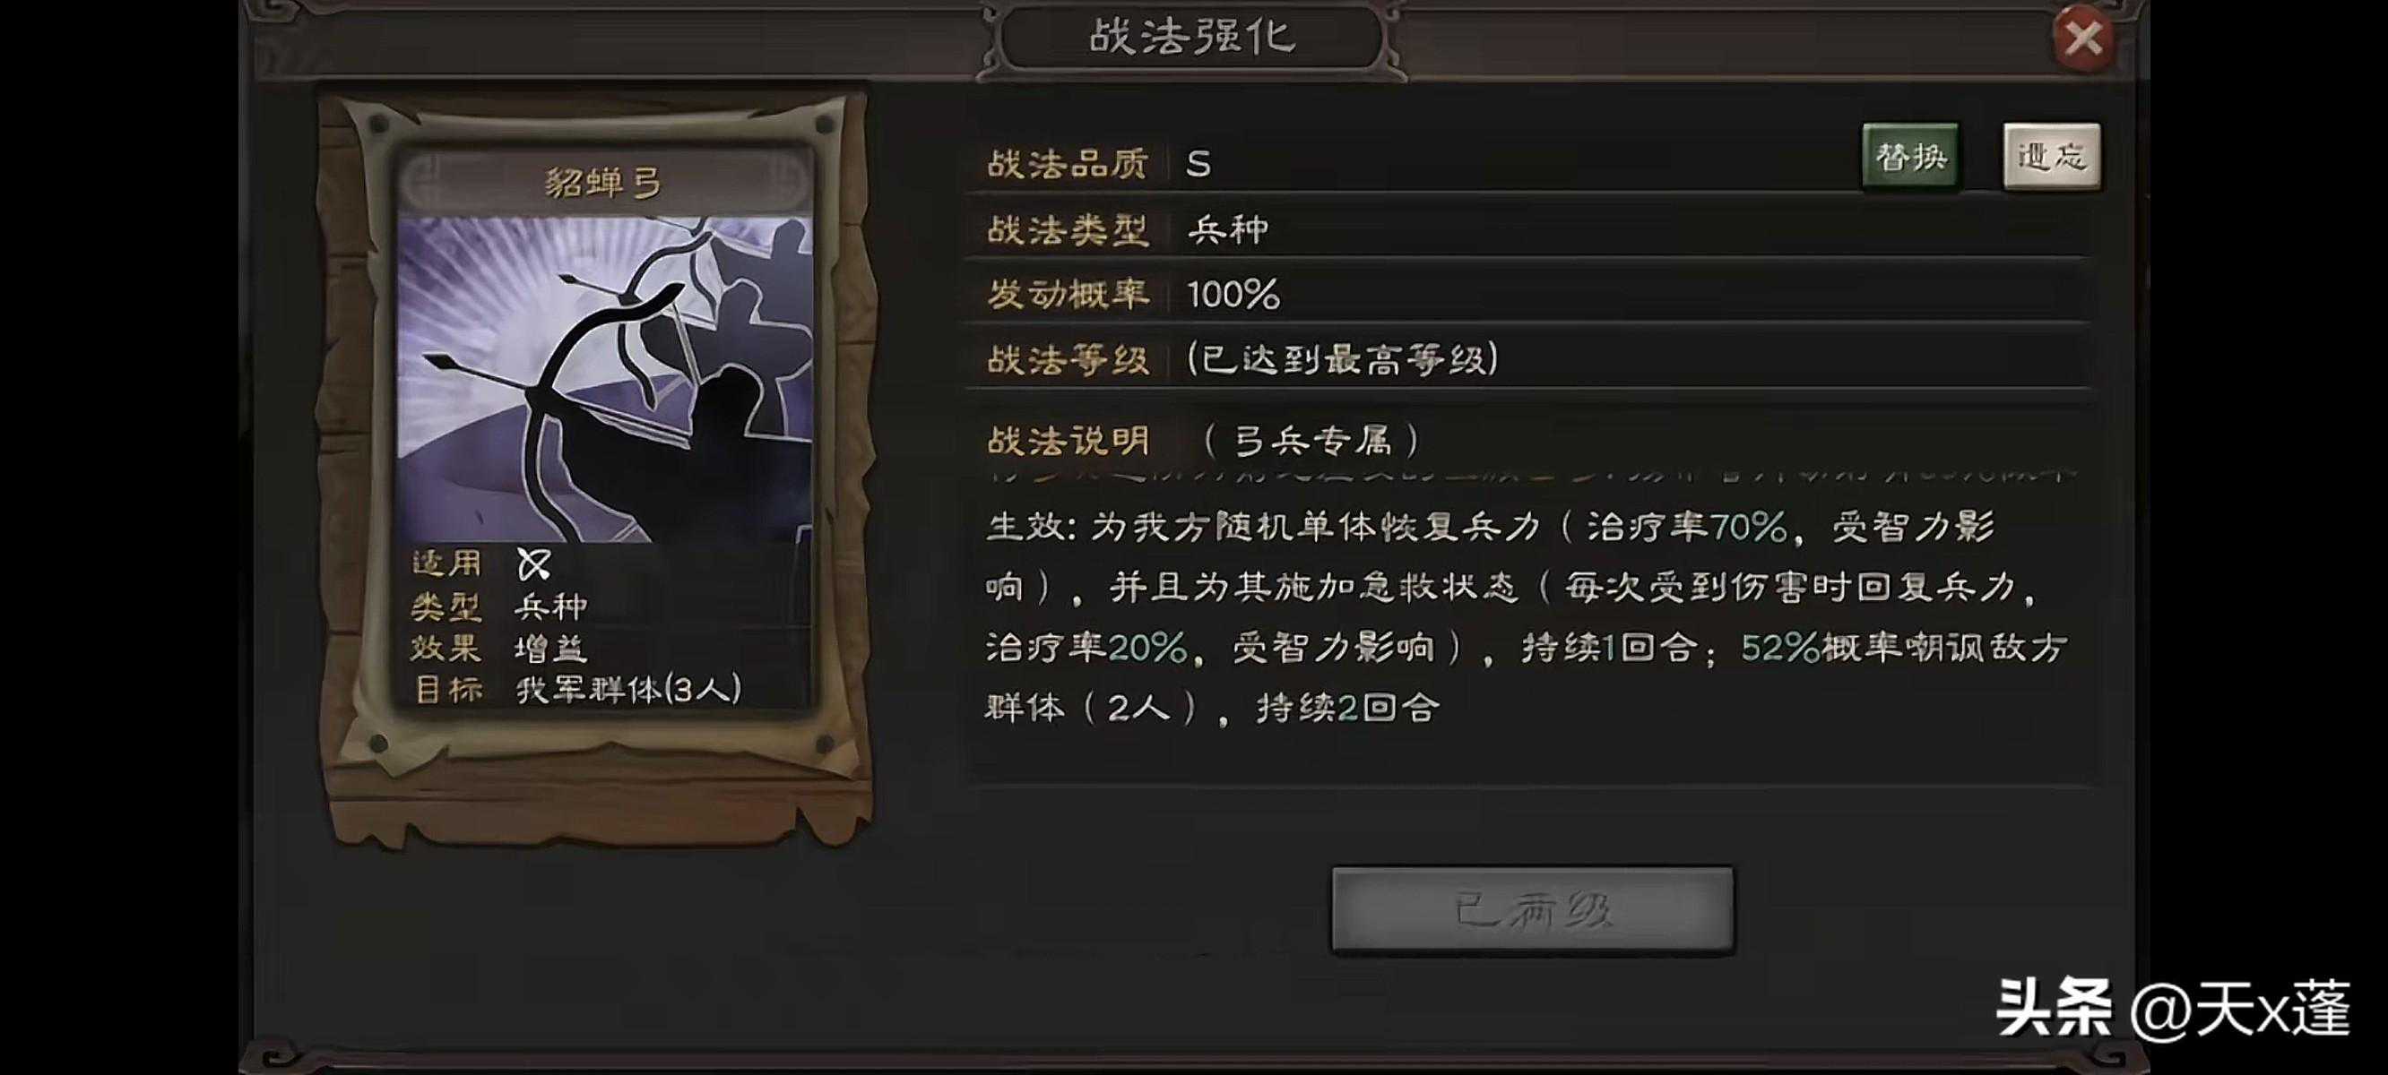
Task: Click the 战法品质 S rating row
Action: tap(1527, 164)
